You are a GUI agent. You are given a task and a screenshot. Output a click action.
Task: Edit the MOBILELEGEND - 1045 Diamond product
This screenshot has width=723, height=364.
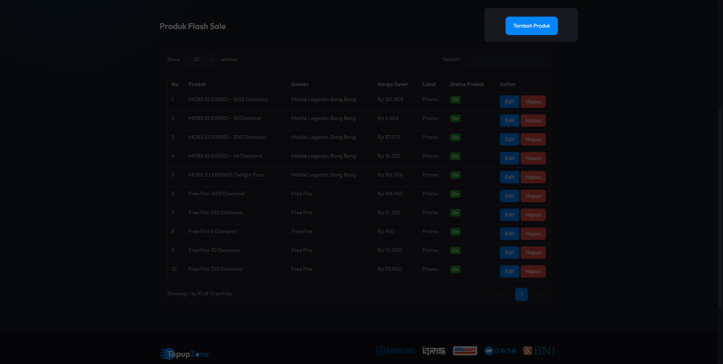pyautogui.click(x=510, y=101)
